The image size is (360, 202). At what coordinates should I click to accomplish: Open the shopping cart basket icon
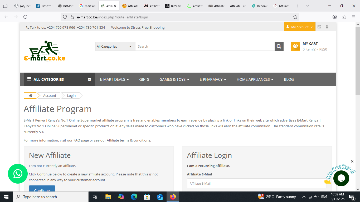click(295, 46)
